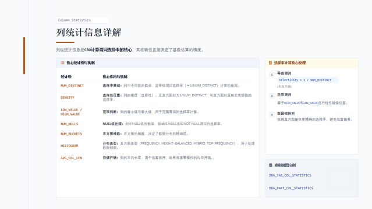
Task: Click the HISTOGRAM statistic name
Action: coord(69,146)
